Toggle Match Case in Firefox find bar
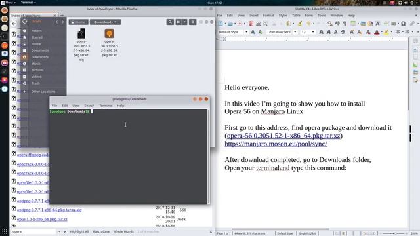 101,231
